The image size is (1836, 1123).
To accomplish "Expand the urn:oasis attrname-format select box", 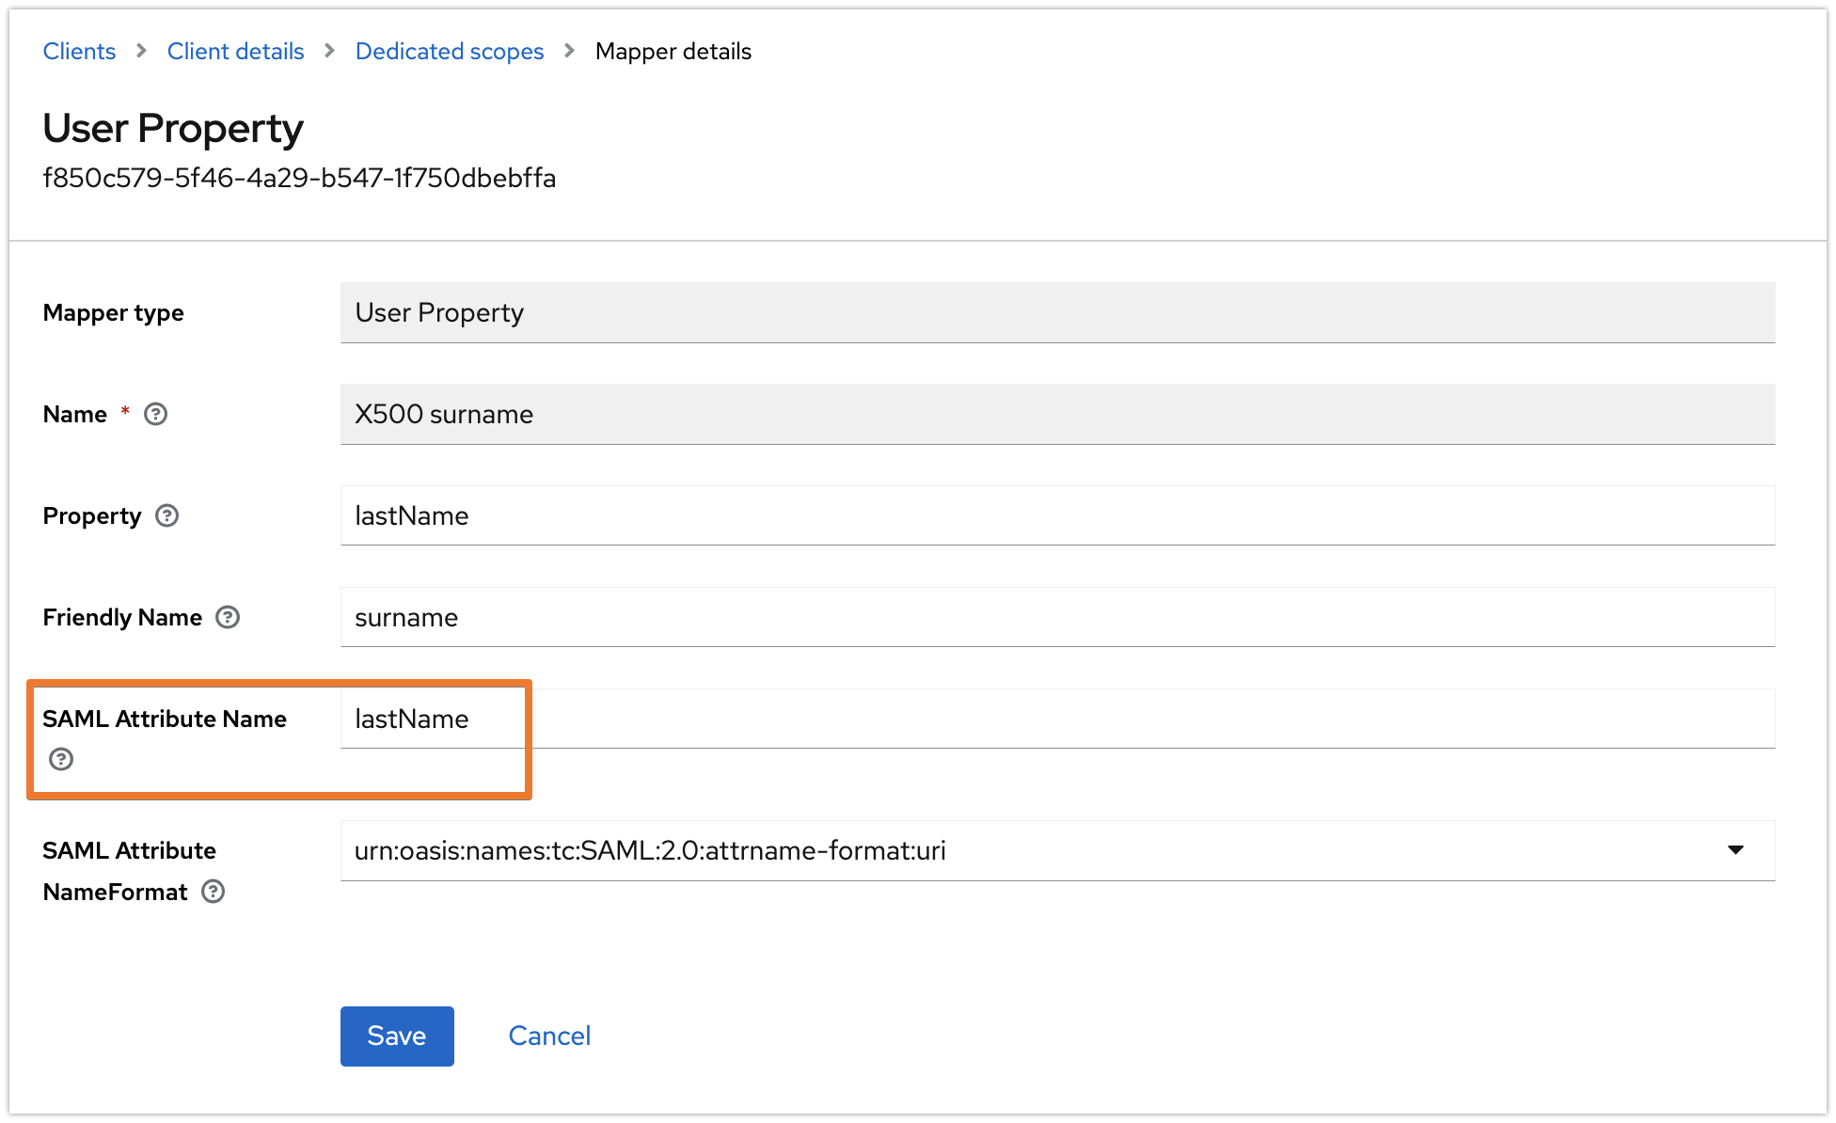I will click(1035, 850).
